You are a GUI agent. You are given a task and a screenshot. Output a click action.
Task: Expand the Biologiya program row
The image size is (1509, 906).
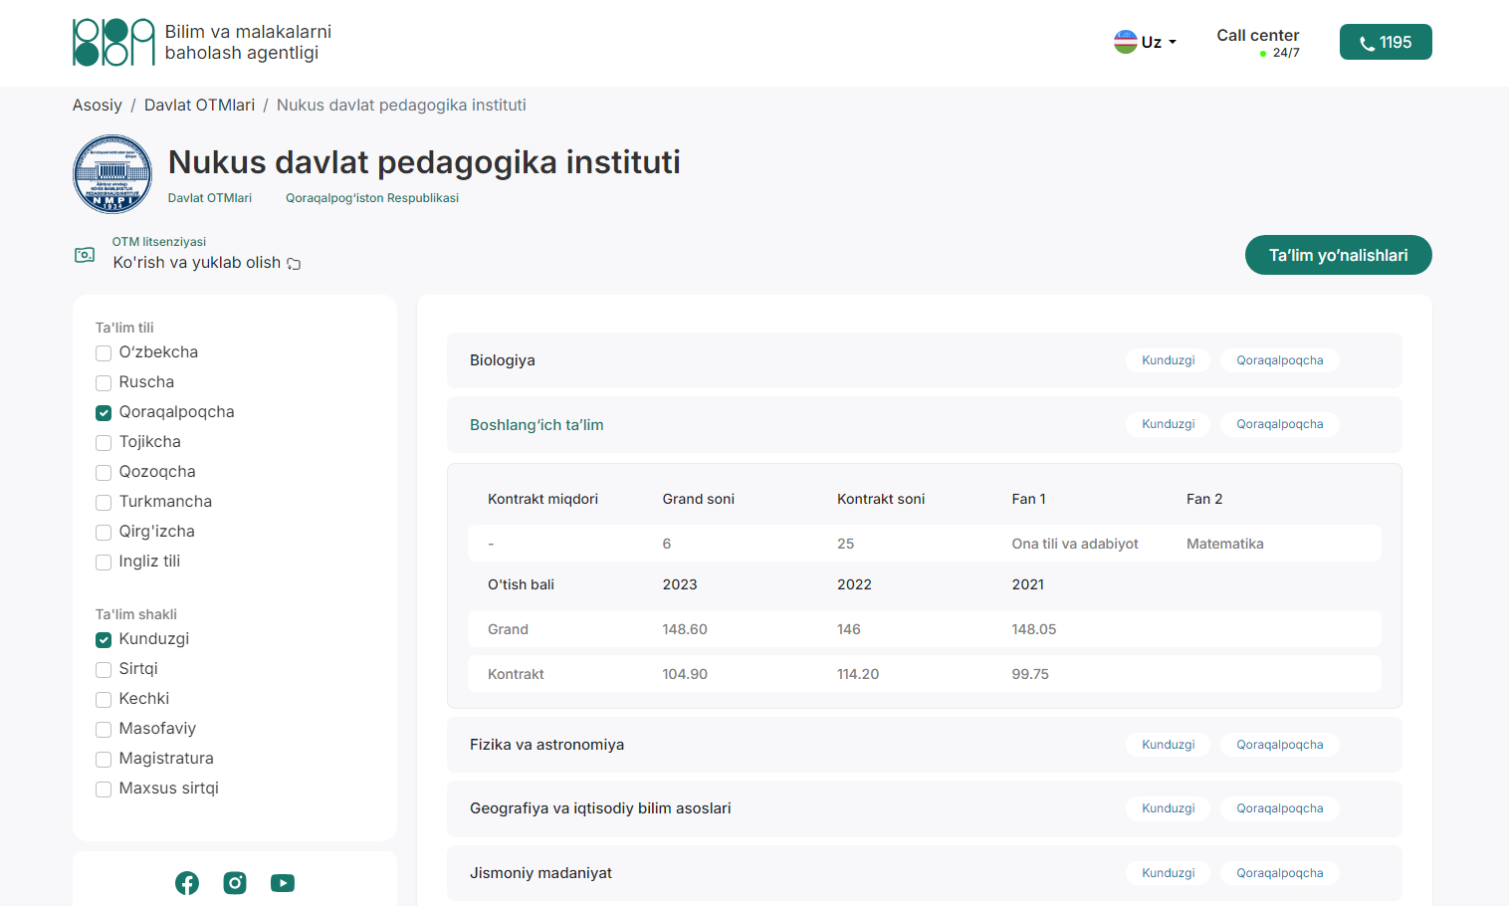click(503, 360)
